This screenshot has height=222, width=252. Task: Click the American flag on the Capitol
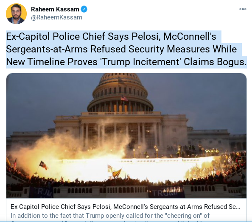pos(125,98)
